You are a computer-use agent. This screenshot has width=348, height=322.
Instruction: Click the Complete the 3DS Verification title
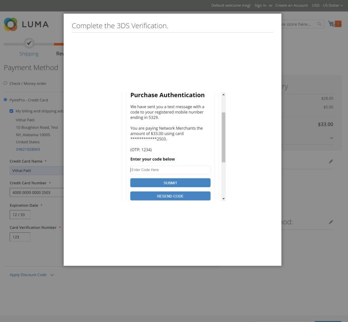pyautogui.click(x=120, y=26)
